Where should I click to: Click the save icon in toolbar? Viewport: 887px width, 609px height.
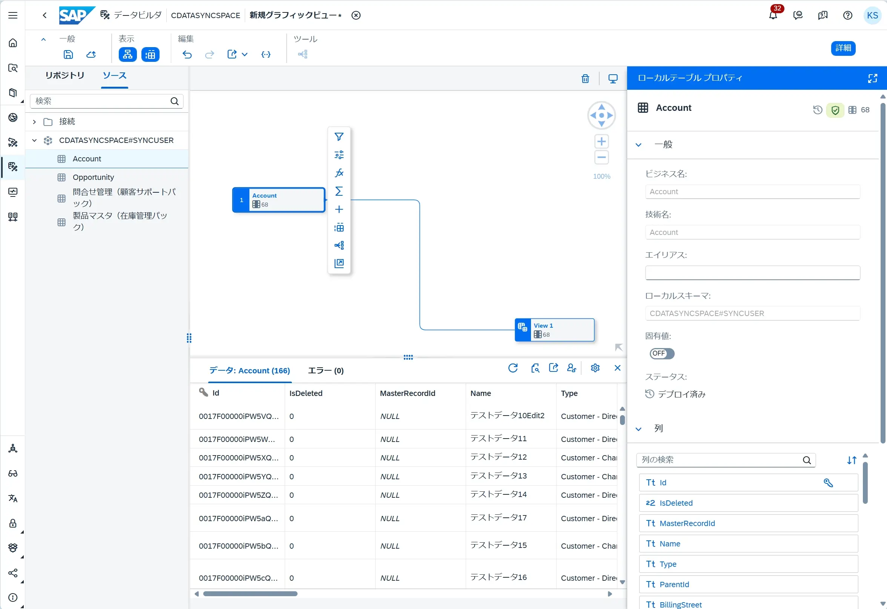(68, 54)
